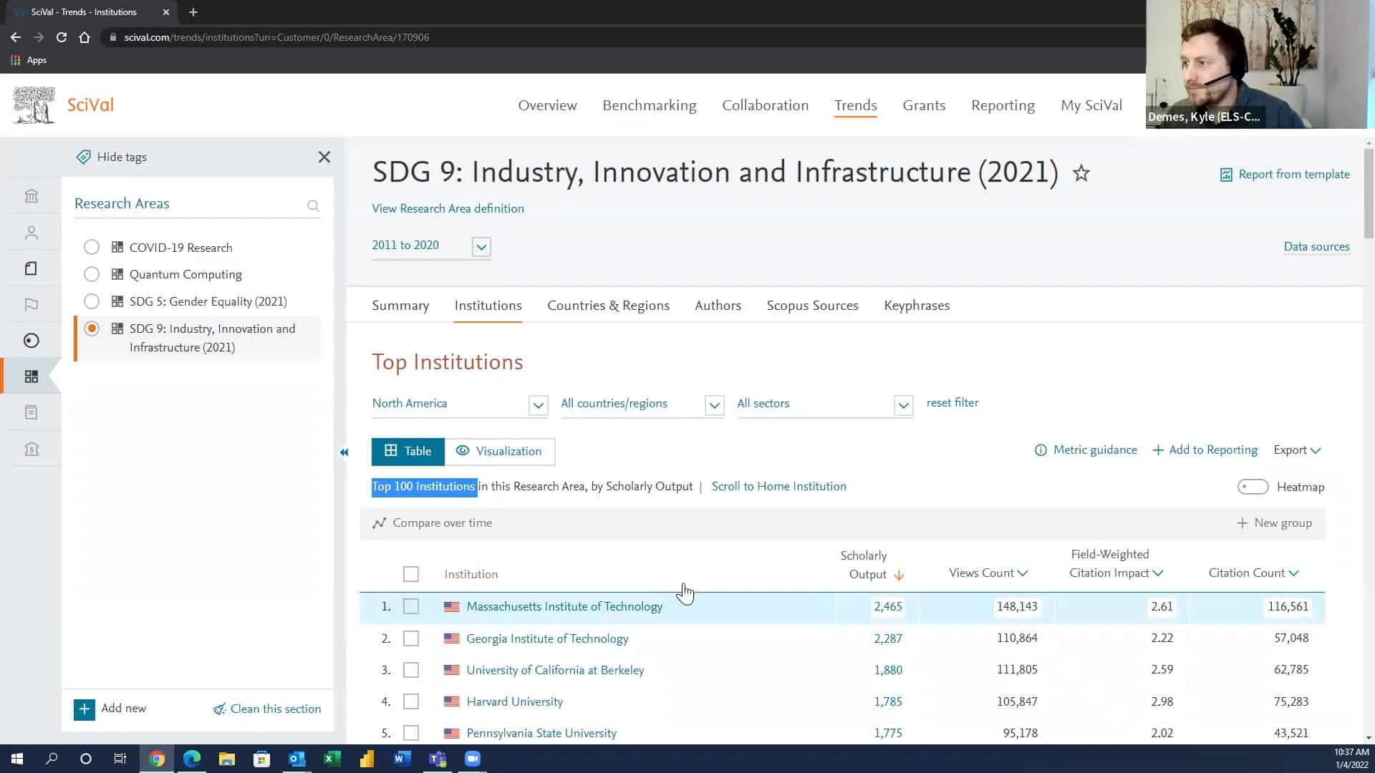
Task: Check the Georgia Institute of Technology checkbox
Action: [x=410, y=638]
